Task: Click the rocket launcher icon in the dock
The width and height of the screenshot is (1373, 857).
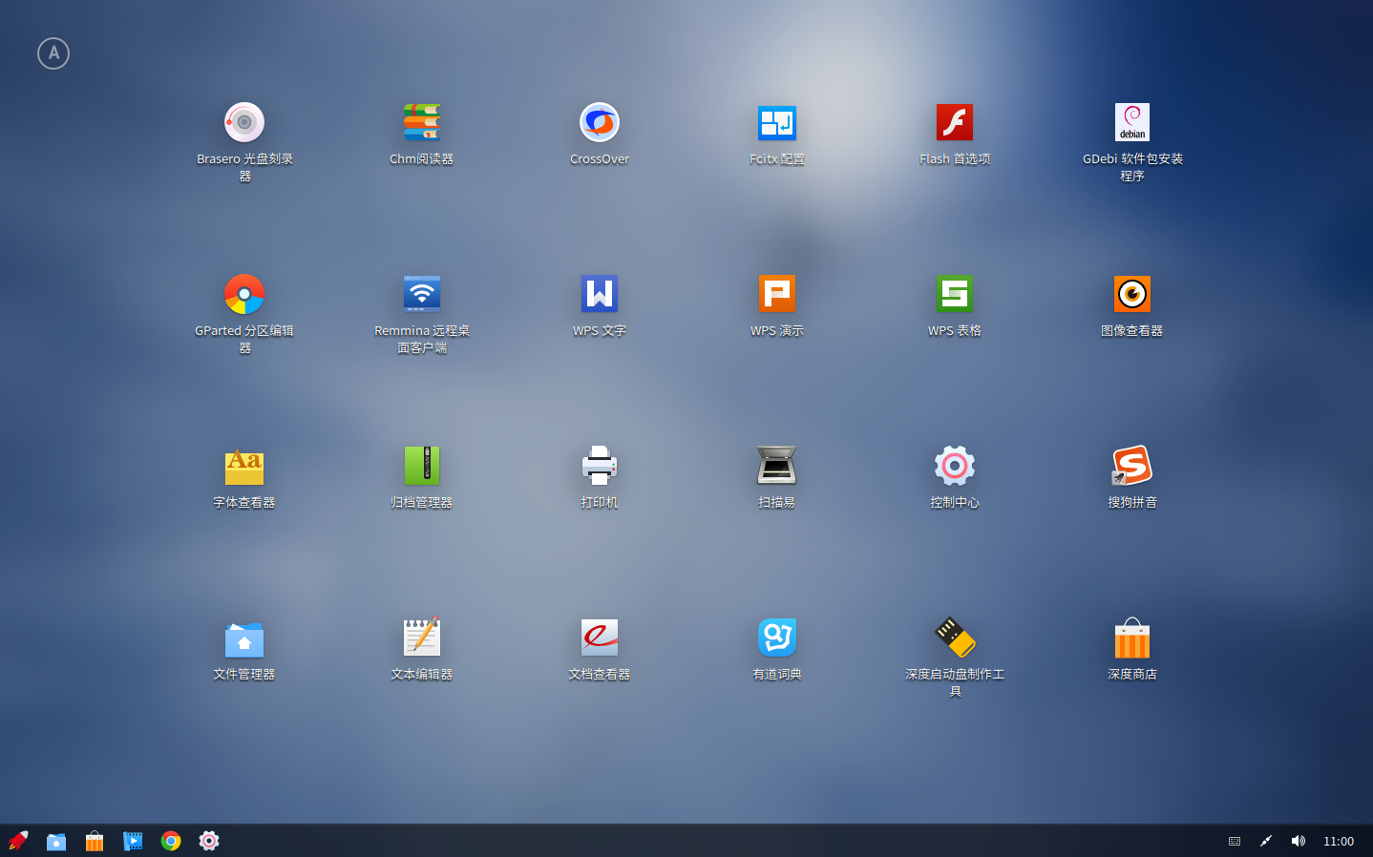Action: pos(18,841)
